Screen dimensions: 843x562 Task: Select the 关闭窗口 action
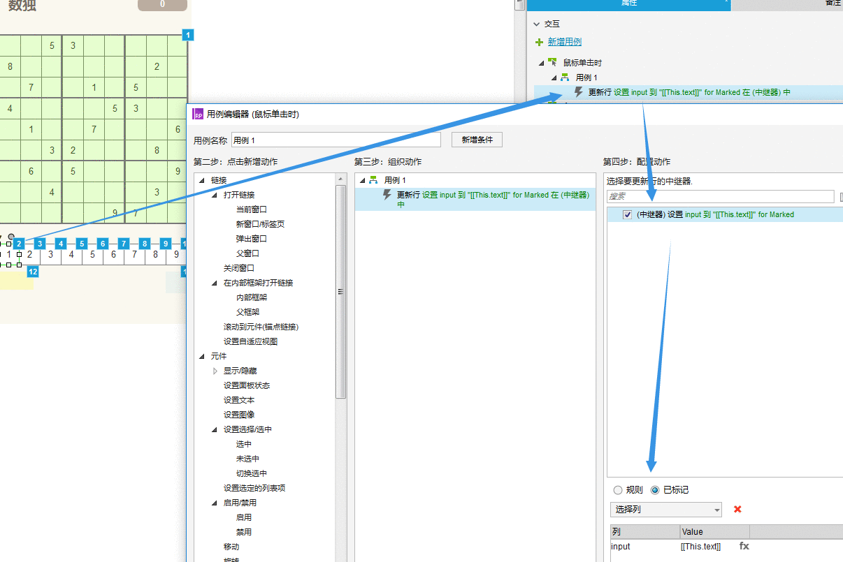[x=239, y=268]
